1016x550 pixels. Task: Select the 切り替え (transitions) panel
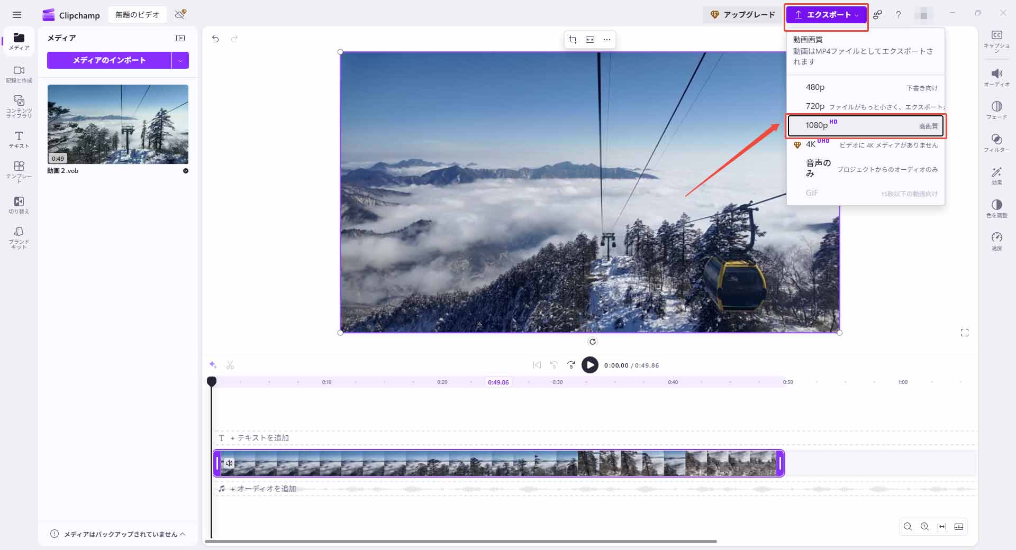click(x=19, y=205)
